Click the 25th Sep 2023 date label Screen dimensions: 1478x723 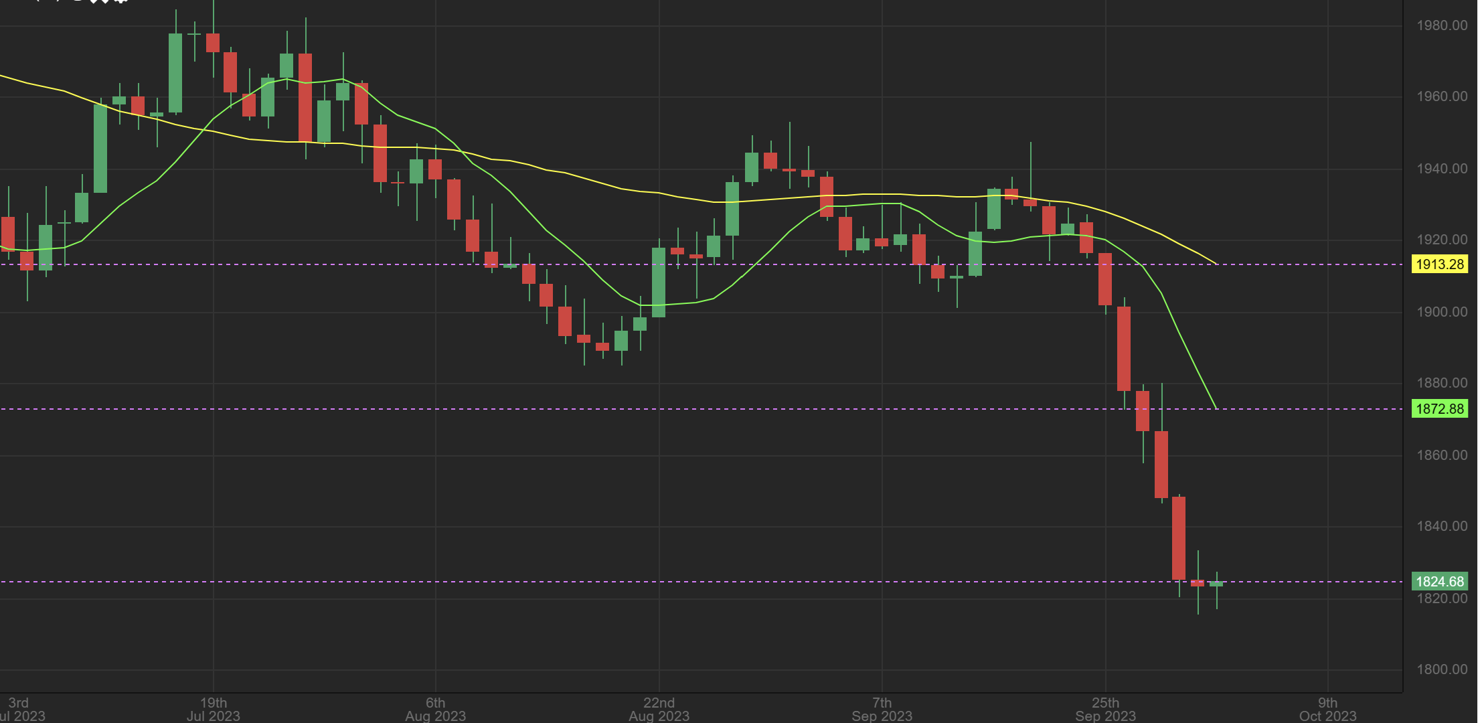coord(1105,709)
